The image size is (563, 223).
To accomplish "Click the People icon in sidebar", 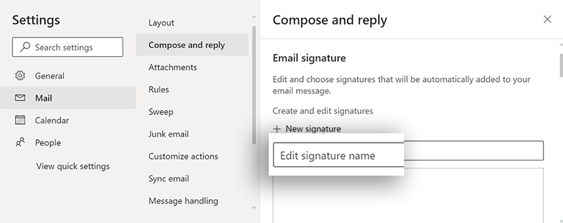I will tap(20, 142).
